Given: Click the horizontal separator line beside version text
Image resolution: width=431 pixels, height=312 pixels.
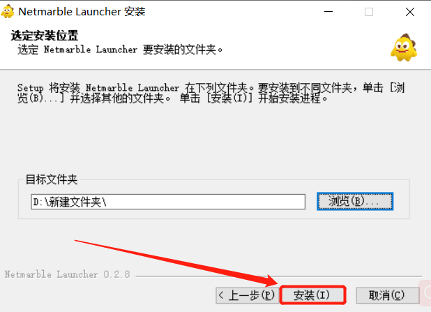Looking at the screenshot, I should [x=279, y=276].
